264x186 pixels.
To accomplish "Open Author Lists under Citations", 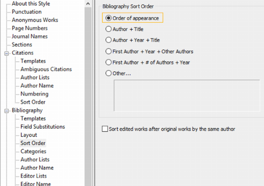I will (x=35, y=77).
